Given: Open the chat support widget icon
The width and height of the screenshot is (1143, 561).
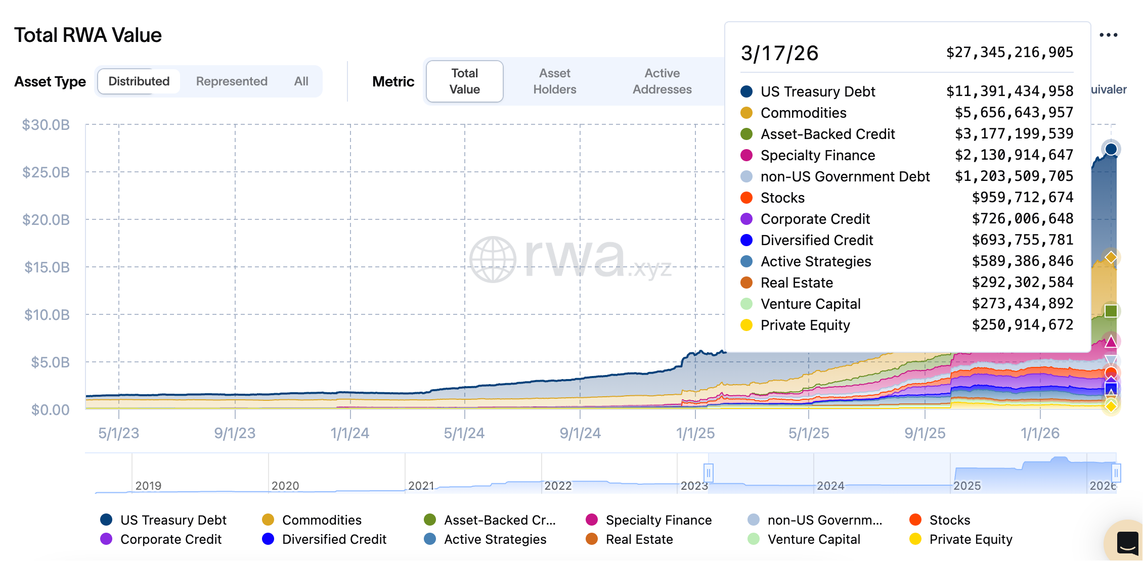Looking at the screenshot, I should [x=1127, y=544].
